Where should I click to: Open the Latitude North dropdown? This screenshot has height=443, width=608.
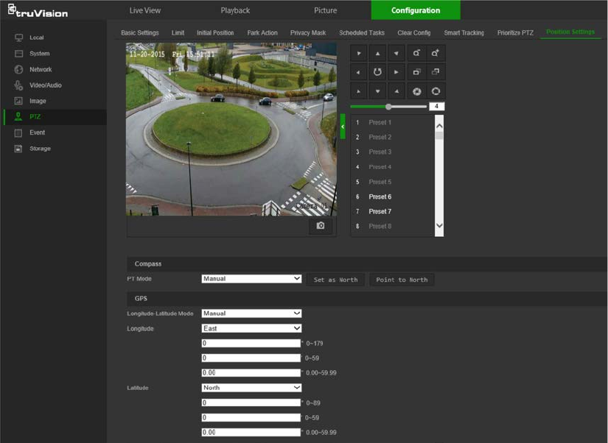[x=251, y=388]
